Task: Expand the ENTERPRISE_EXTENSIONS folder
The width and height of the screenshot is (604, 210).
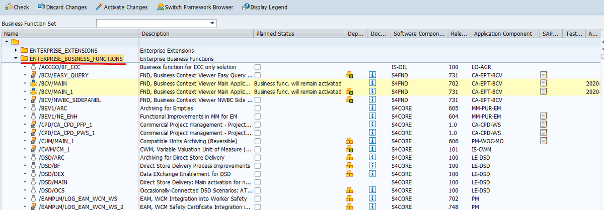Action: pos(16,51)
